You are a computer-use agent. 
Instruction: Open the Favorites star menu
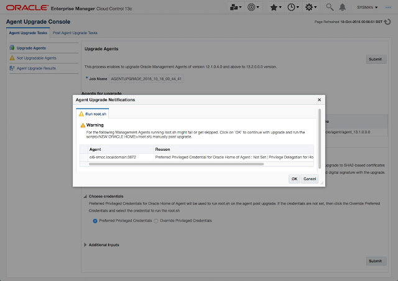[x=275, y=7]
